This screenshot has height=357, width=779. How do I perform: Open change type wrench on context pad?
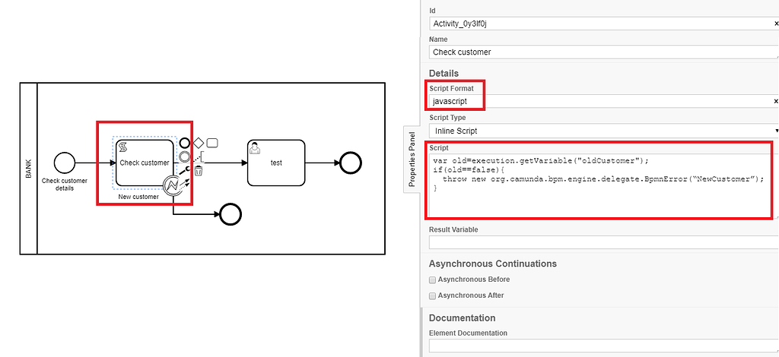[x=185, y=171]
